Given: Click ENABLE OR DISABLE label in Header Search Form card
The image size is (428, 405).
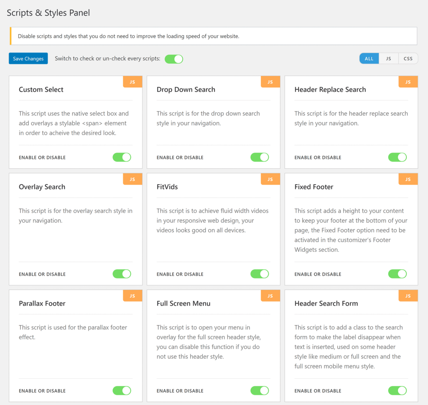Looking at the screenshot, I should [x=318, y=391].
